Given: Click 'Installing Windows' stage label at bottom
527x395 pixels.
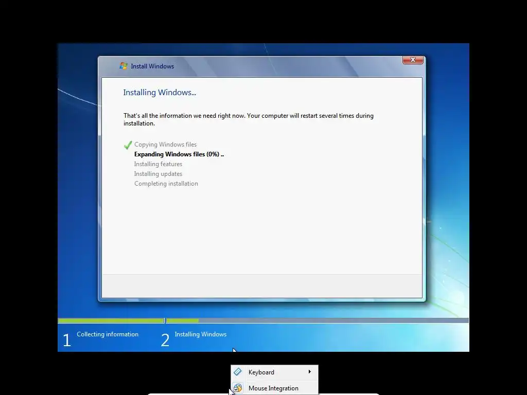Looking at the screenshot, I should click(x=201, y=334).
